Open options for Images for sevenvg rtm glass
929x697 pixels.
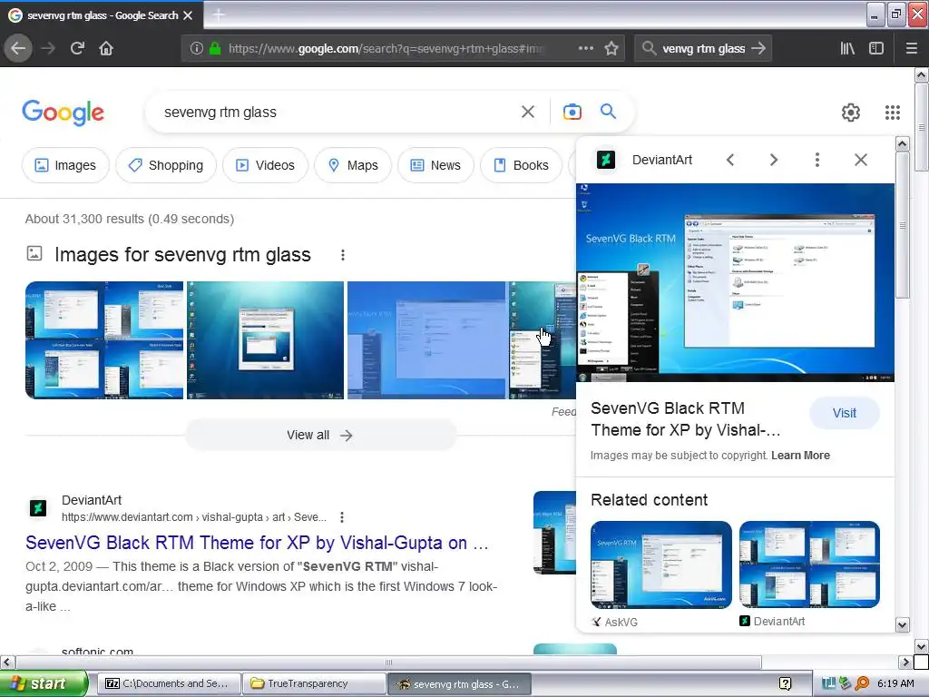click(x=342, y=255)
